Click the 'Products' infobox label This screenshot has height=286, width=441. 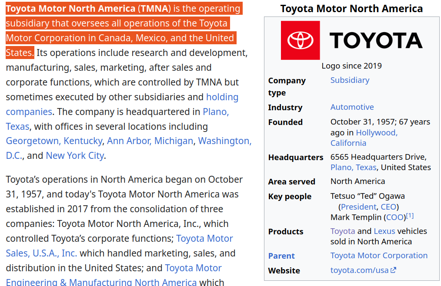[286, 232]
